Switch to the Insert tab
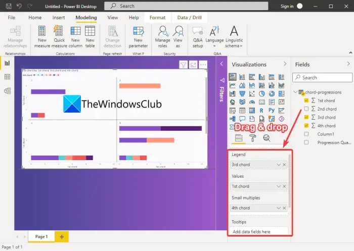The image size is (354, 251). (59, 18)
